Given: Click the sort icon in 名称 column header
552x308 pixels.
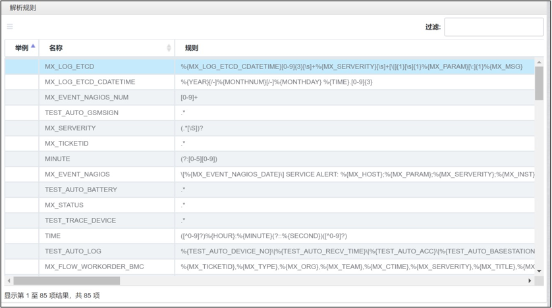Looking at the screenshot, I should 169,48.
